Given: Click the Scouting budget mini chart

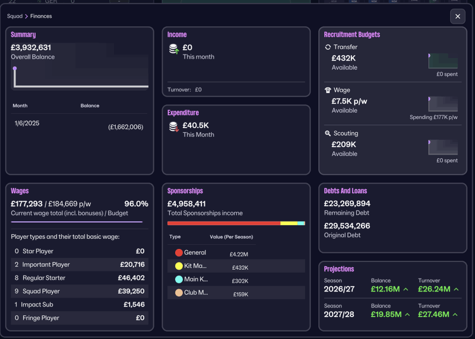Looking at the screenshot, I should [x=443, y=148].
